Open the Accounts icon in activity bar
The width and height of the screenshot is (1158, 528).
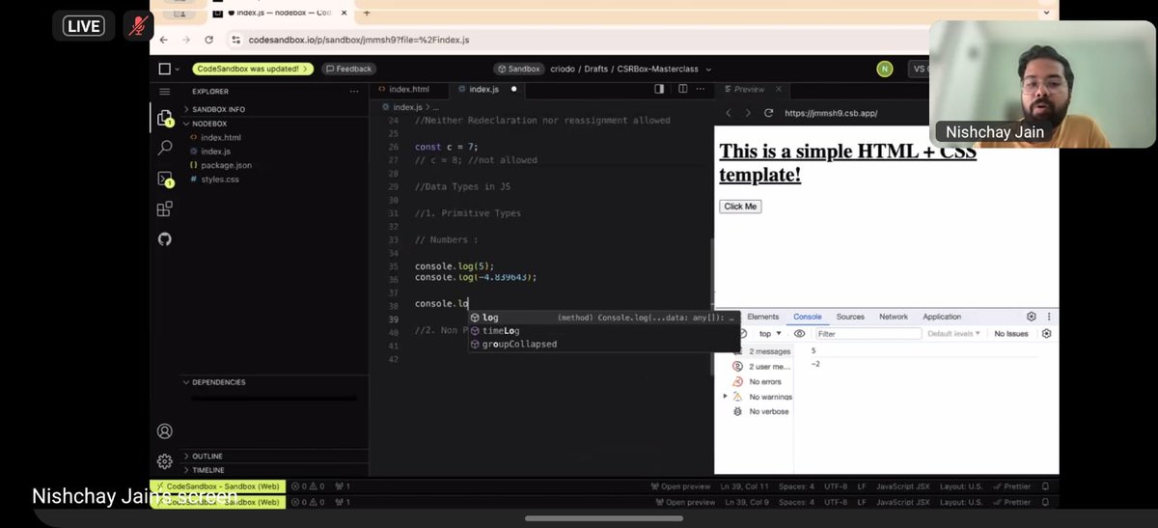tap(164, 431)
